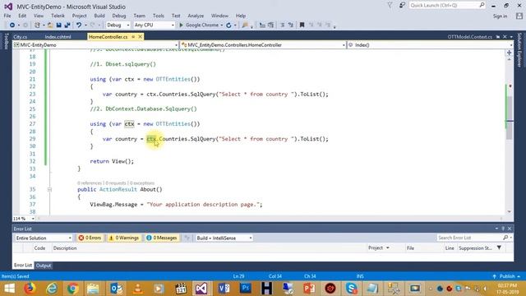This screenshot has width=526, height=296.
Task: Toggle the 0 Warnings filter
Action: 124,238
